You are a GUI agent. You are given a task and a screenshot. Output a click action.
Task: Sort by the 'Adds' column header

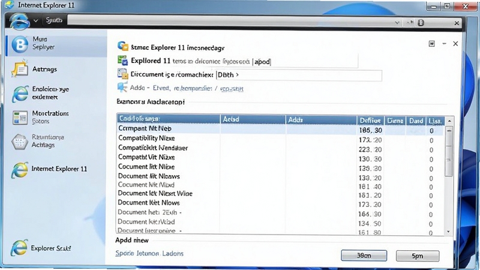321,120
